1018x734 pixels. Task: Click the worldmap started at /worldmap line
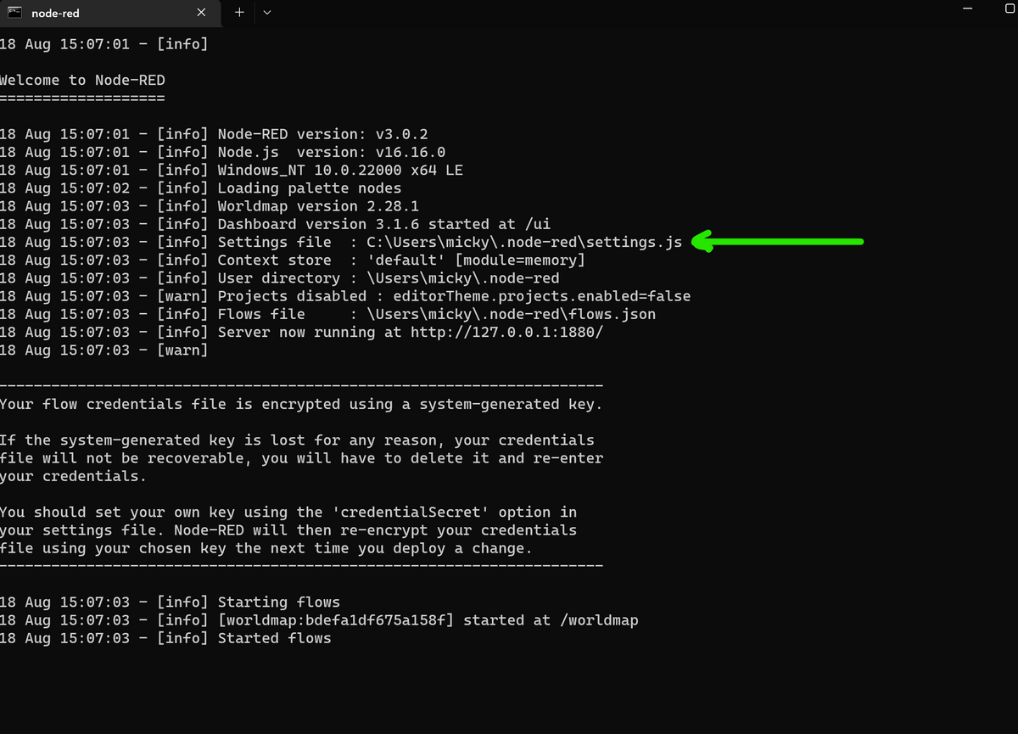pyautogui.click(x=319, y=620)
